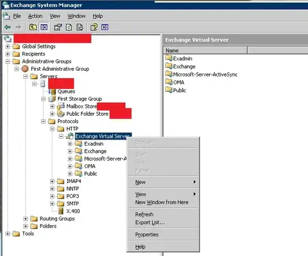Screen dimensions: 308x256
Task: Collapse the First Storage Group node
Action: pyautogui.click(x=43, y=99)
